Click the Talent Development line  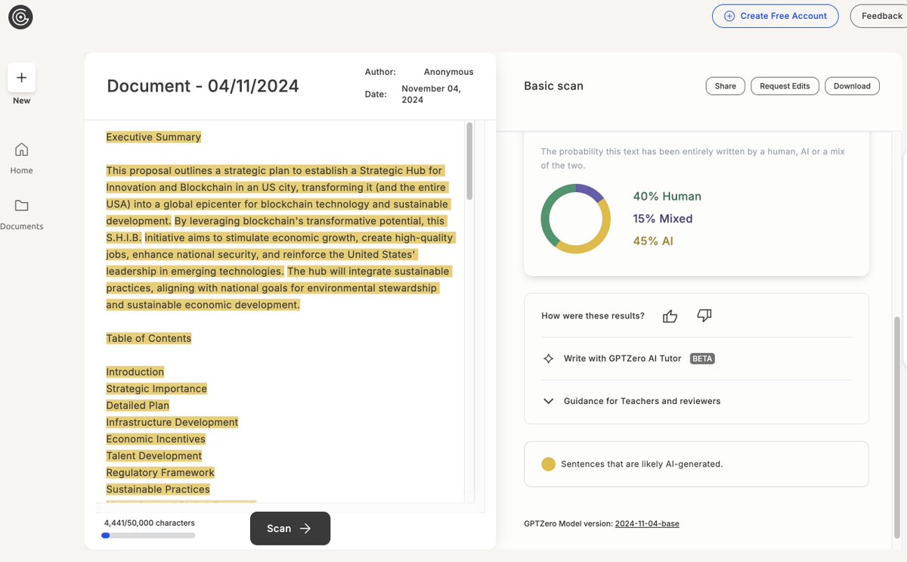[x=154, y=455]
